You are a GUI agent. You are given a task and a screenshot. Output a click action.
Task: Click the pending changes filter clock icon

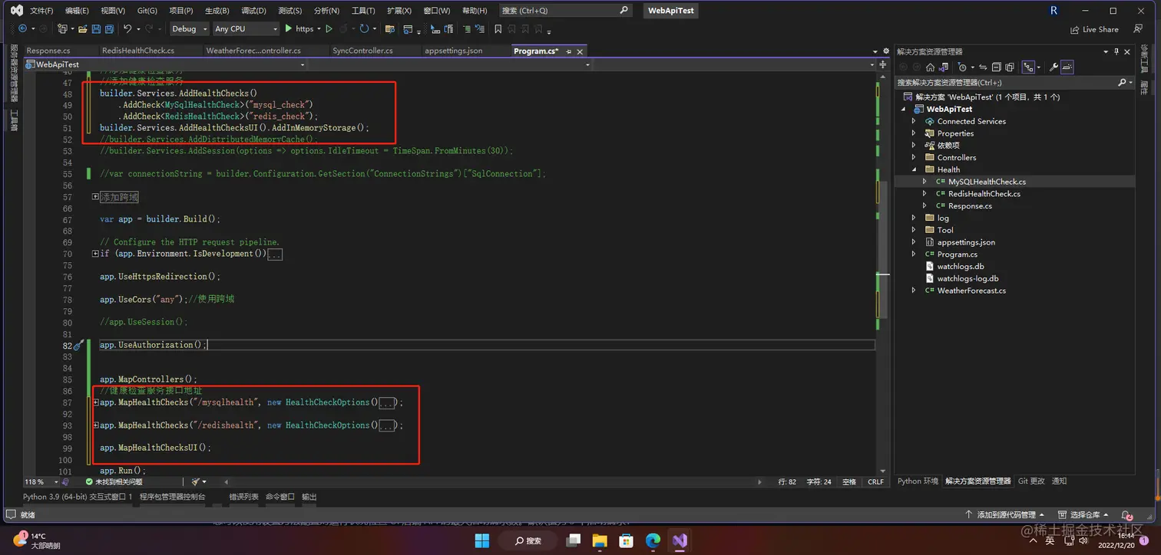click(x=961, y=67)
